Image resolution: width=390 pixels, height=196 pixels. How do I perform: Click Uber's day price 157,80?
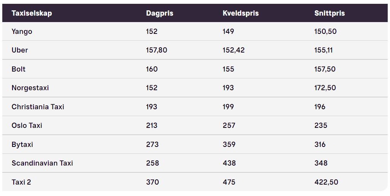coord(156,50)
